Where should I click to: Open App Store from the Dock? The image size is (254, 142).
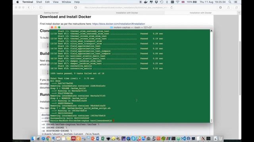pyautogui.click(x=144, y=138)
